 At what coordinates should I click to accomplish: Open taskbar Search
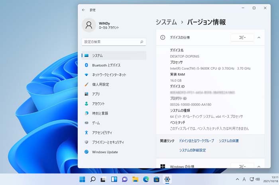93,179
